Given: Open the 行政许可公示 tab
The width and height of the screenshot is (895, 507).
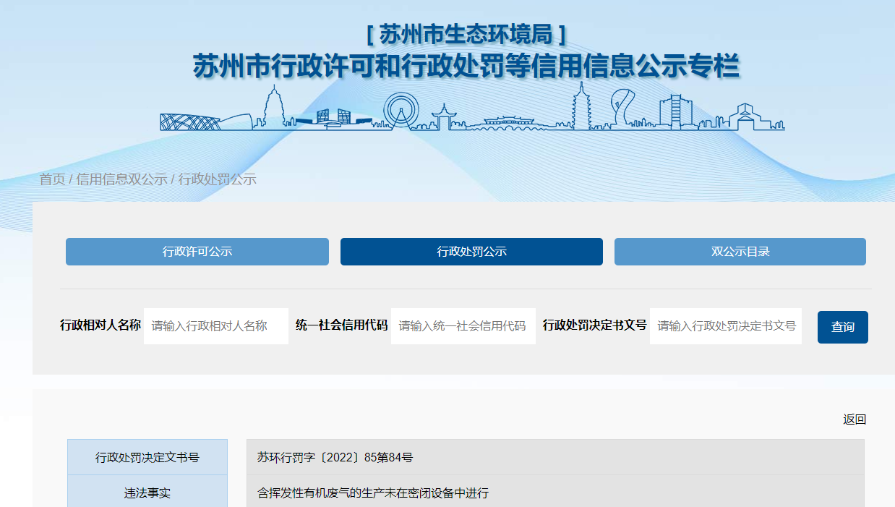Looking at the screenshot, I should tap(197, 252).
